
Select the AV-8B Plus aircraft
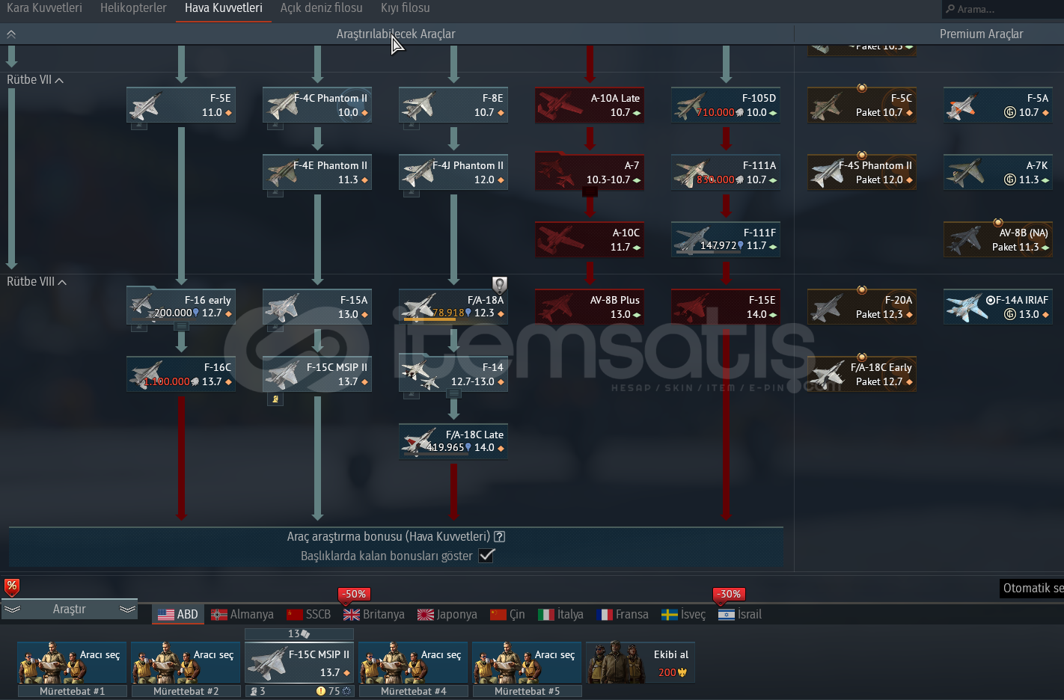590,307
